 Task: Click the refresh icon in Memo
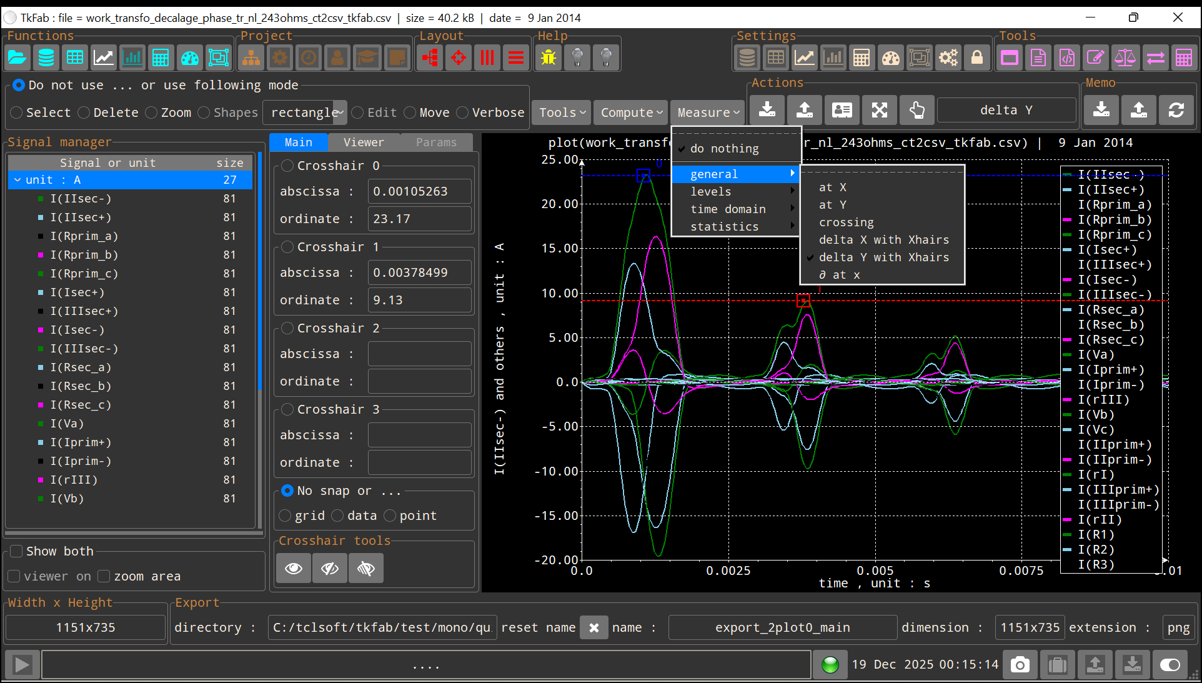tap(1176, 111)
